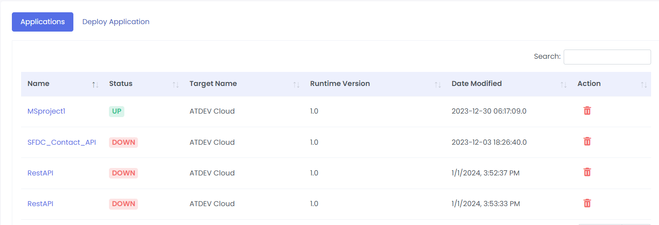The width and height of the screenshot is (659, 225).
Task: Click the Action column sort arrows
Action: click(x=644, y=85)
